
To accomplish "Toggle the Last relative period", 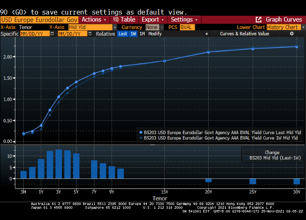I will click(123, 34).
